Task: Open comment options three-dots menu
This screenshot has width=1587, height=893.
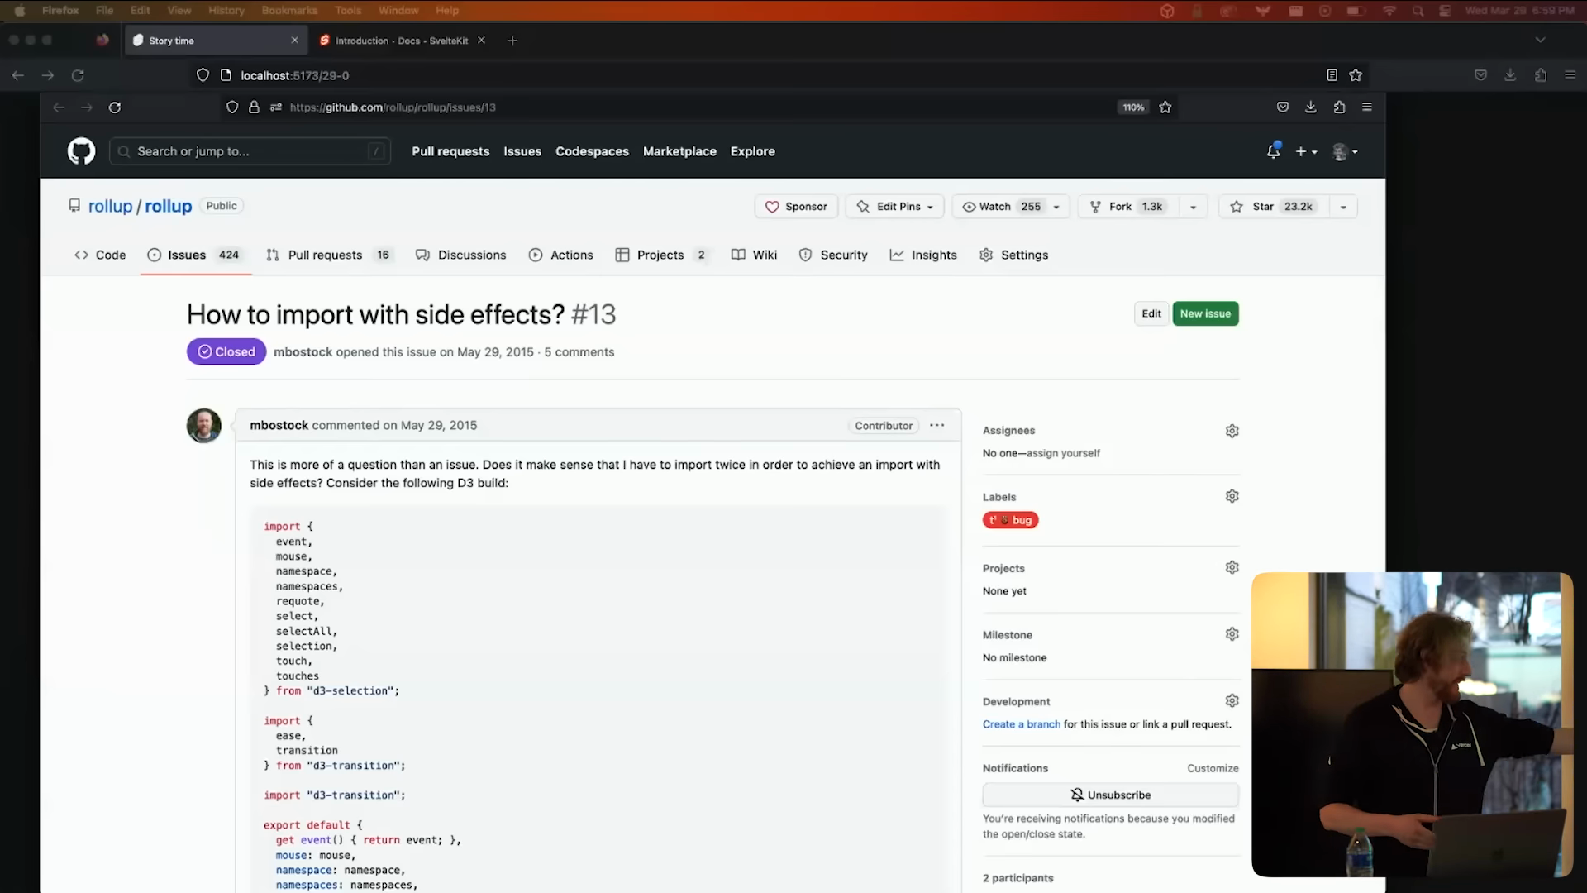Action: (x=936, y=425)
